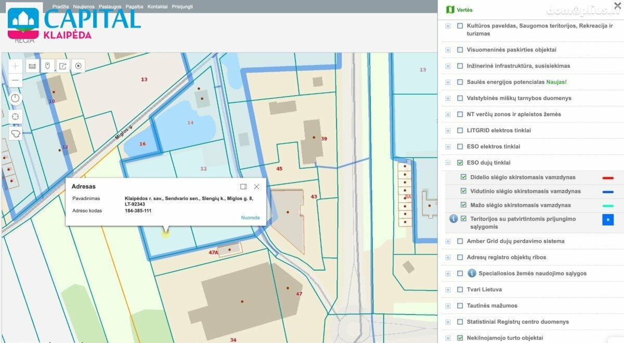
Task: Enable Adresų registro objektų ribos checkbox
Action: pos(460,257)
